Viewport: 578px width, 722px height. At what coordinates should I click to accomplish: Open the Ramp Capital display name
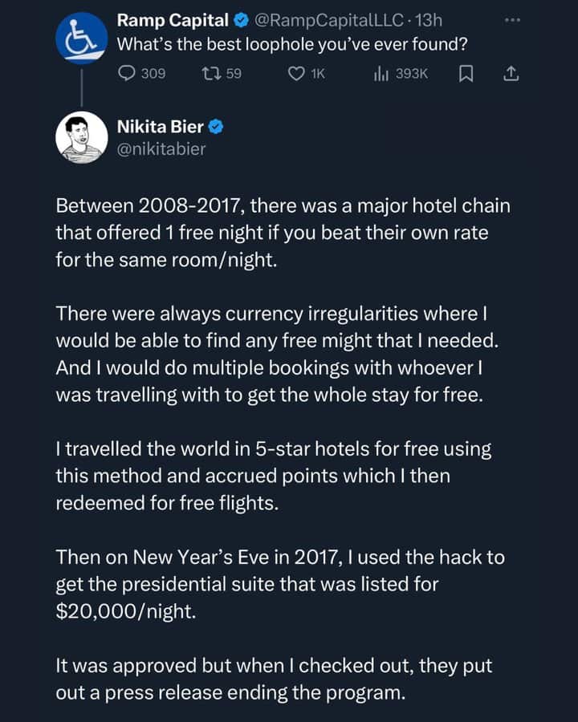click(x=173, y=20)
